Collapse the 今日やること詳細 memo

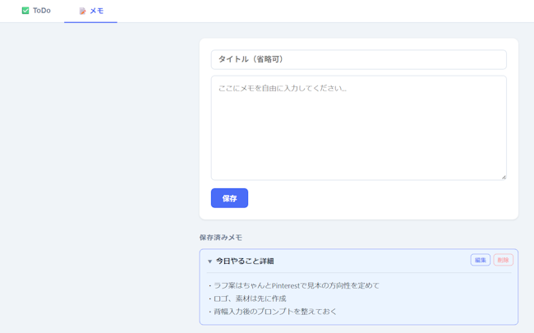[209, 261]
